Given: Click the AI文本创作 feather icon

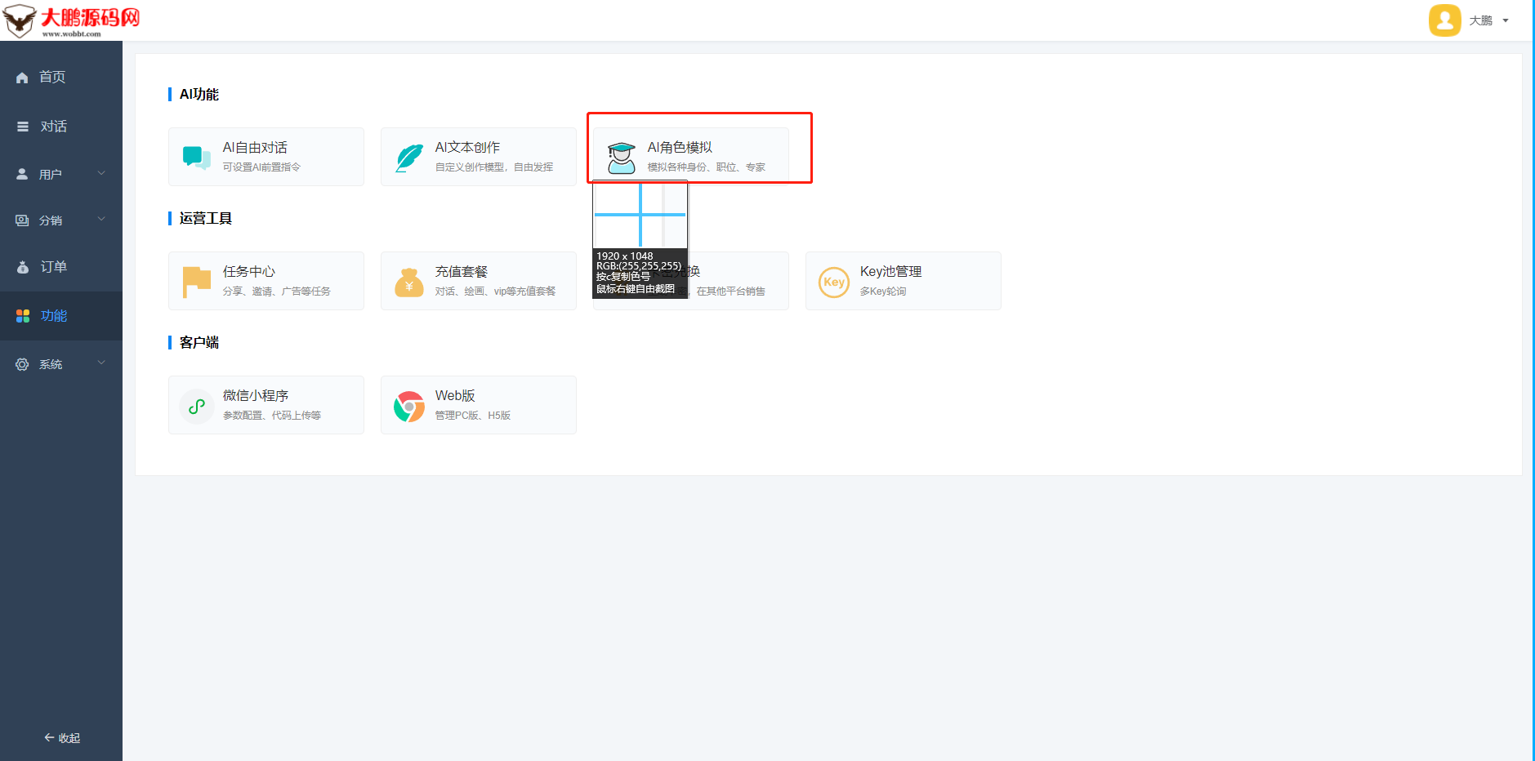Looking at the screenshot, I should coord(409,157).
